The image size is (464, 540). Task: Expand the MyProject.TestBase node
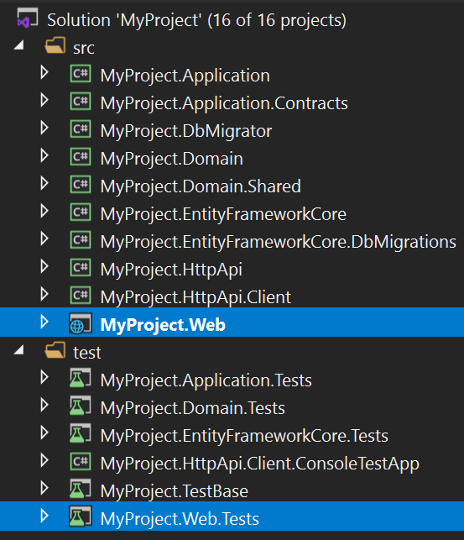[x=44, y=488]
